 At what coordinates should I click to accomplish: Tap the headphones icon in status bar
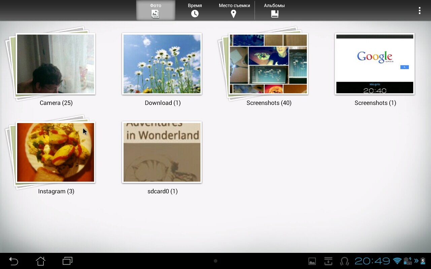pos(344,261)
